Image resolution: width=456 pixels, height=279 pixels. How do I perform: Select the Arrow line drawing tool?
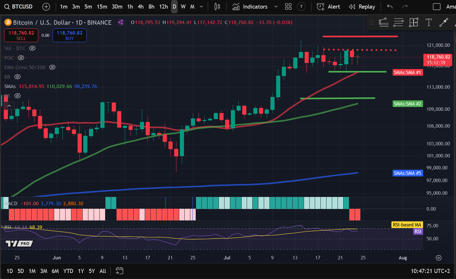click(444, 22)
